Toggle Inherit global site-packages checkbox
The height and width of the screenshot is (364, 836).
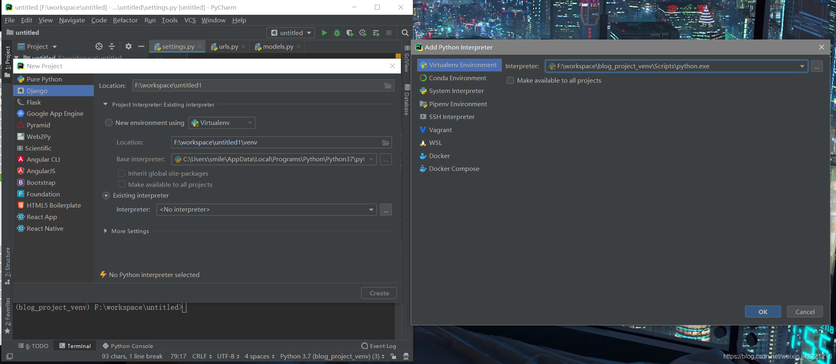pos(122,173)
